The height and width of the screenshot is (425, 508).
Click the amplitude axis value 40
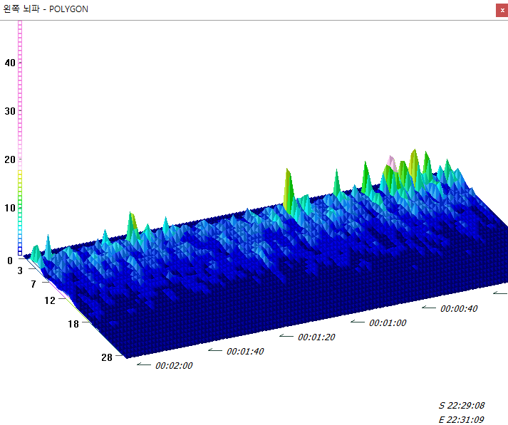point(9,63)
